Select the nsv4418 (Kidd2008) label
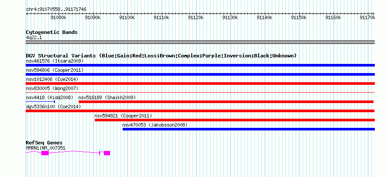The height and width of the screenshot is (177, 387). (x=50, y=97)
